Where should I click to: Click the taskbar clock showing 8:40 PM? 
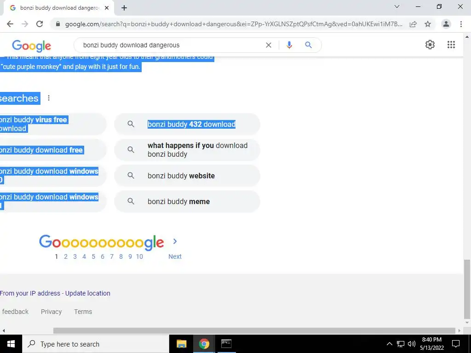click(x=431, y=344)
